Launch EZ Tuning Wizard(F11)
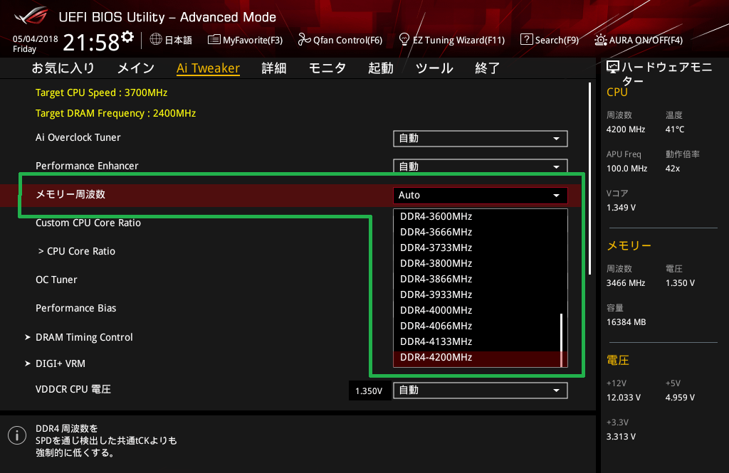 (x=452, y=40)
